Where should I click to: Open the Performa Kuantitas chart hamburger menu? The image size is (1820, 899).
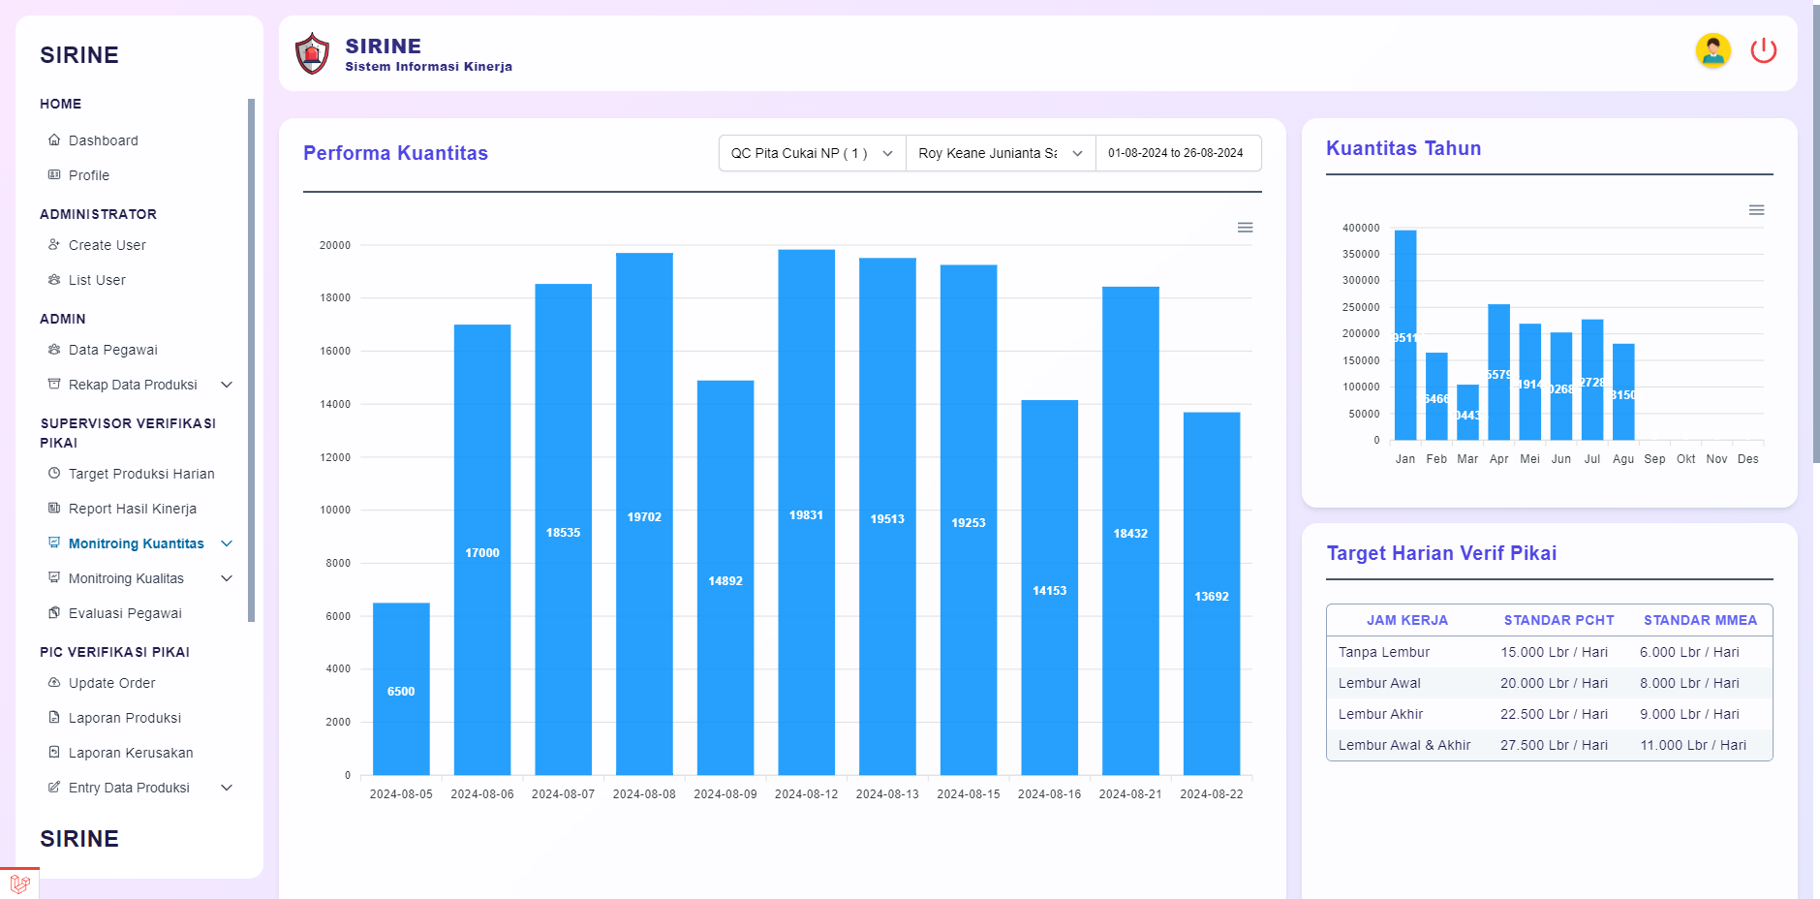point(1245,228)
